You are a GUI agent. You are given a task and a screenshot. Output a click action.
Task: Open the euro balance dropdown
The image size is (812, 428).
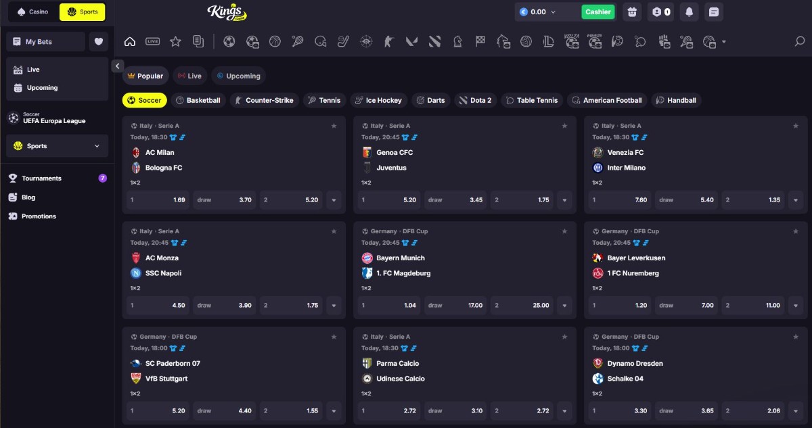pyautogui.click(x=537, y=11)
